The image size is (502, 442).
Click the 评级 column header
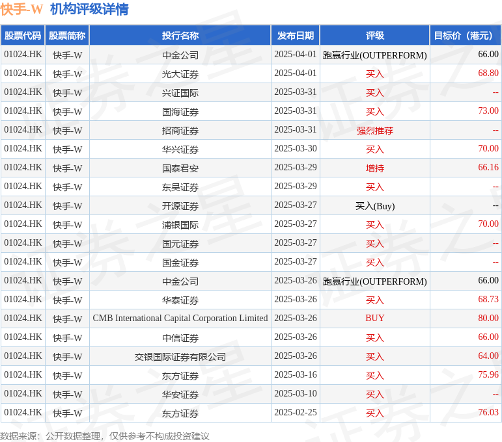(x=375, y=36)
